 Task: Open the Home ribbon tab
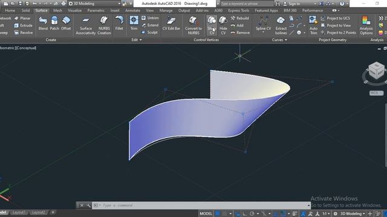click(10, 10)
